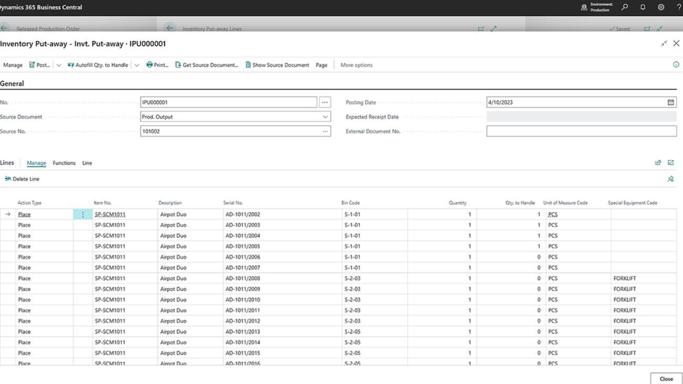
Task: Expand the Source Document dropdown
Action: tap(325, 117)
